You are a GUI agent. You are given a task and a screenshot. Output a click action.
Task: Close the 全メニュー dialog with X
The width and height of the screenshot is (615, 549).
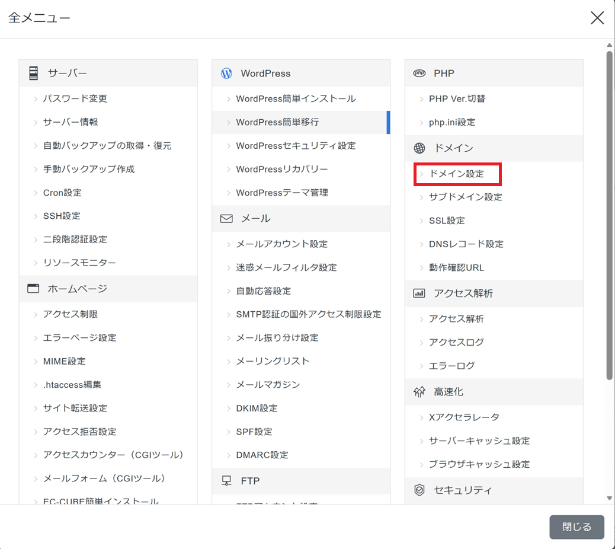click(x=597, y=18)
